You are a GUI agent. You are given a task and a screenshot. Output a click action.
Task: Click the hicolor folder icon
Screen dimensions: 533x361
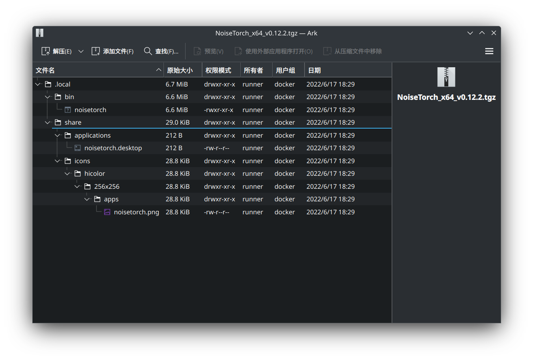pyautogui.click(x=78, y=173)
